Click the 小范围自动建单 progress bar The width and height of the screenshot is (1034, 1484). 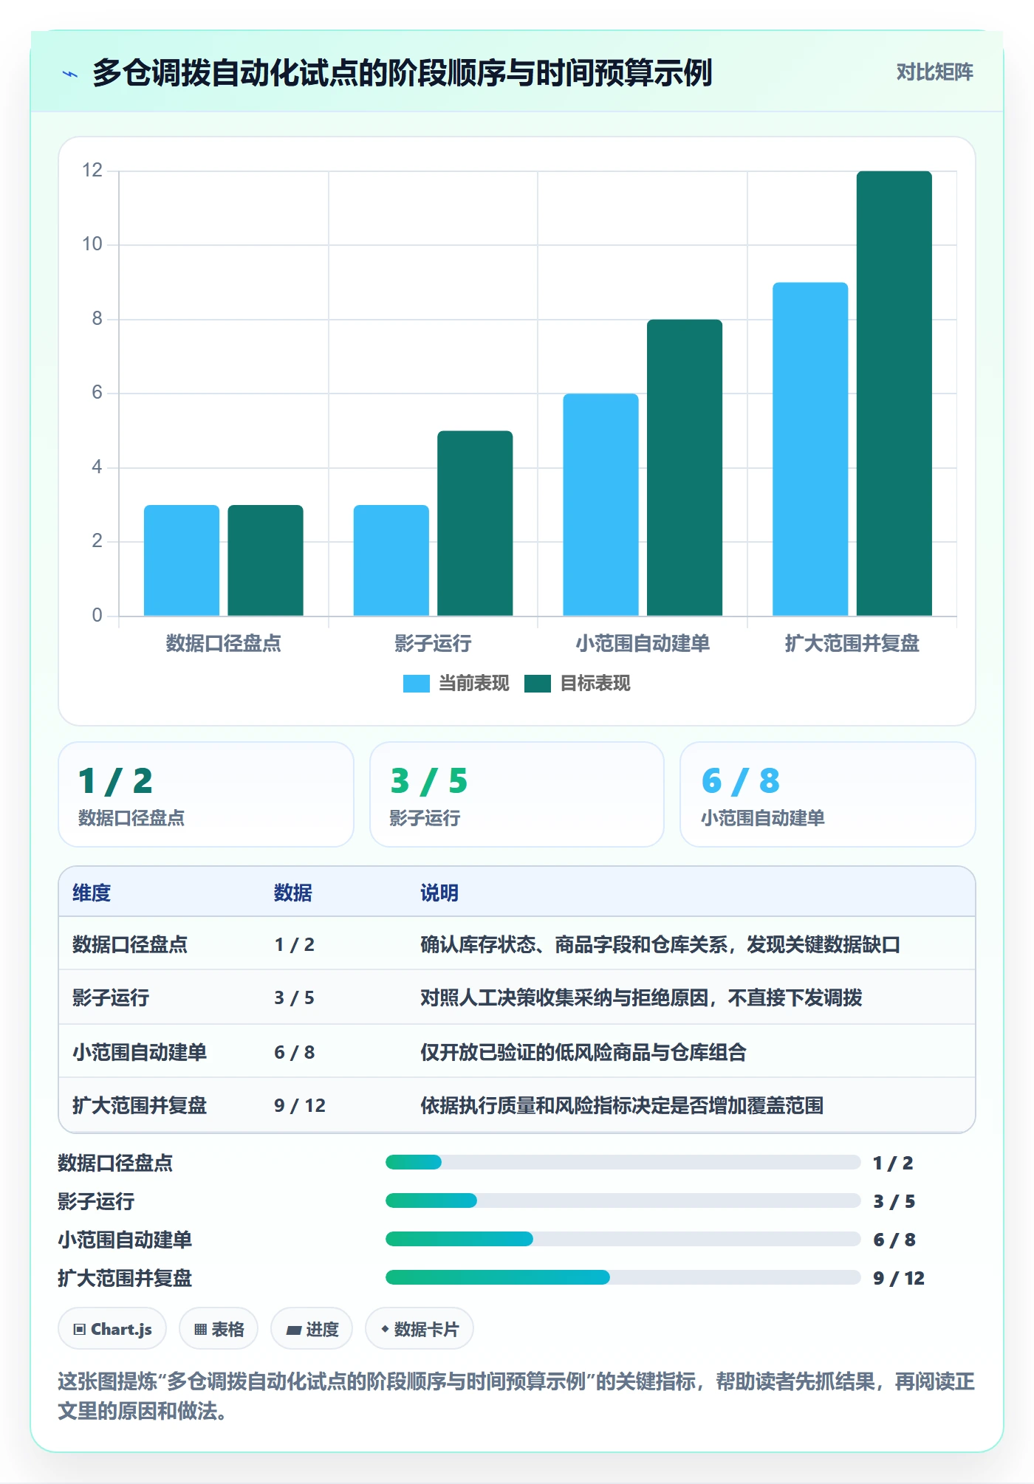point(623,1239)
